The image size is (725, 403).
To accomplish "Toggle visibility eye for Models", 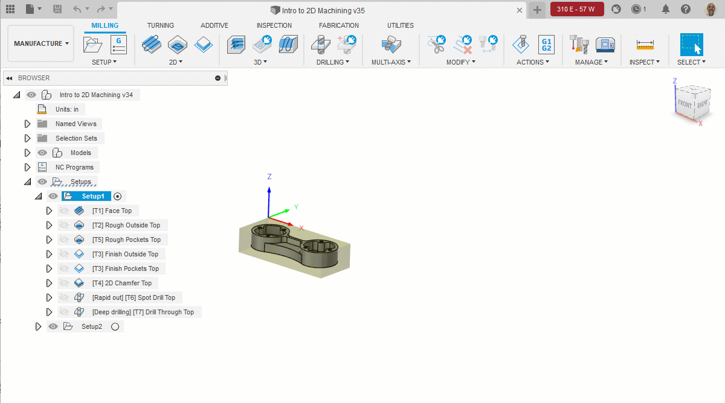I will pos(42,153).
